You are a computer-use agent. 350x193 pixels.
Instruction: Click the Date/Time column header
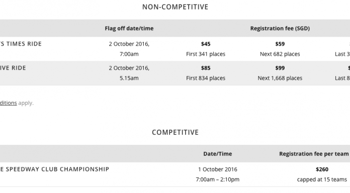(x=218, y=154)
